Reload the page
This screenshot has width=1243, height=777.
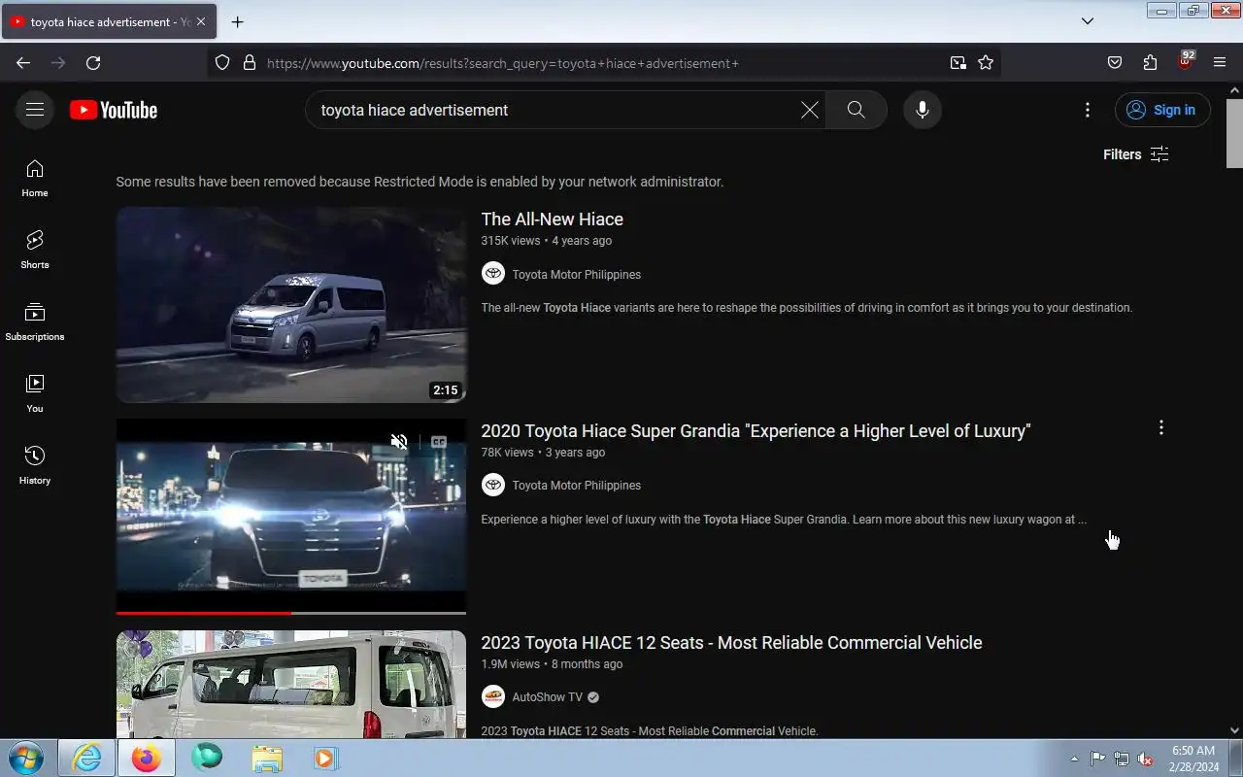point(93,63)
